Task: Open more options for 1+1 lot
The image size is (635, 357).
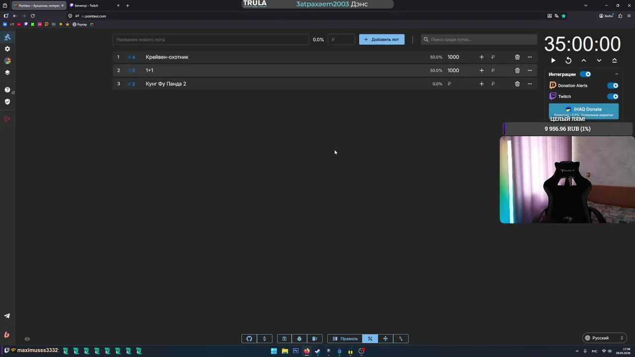Action: pos(530,70)
